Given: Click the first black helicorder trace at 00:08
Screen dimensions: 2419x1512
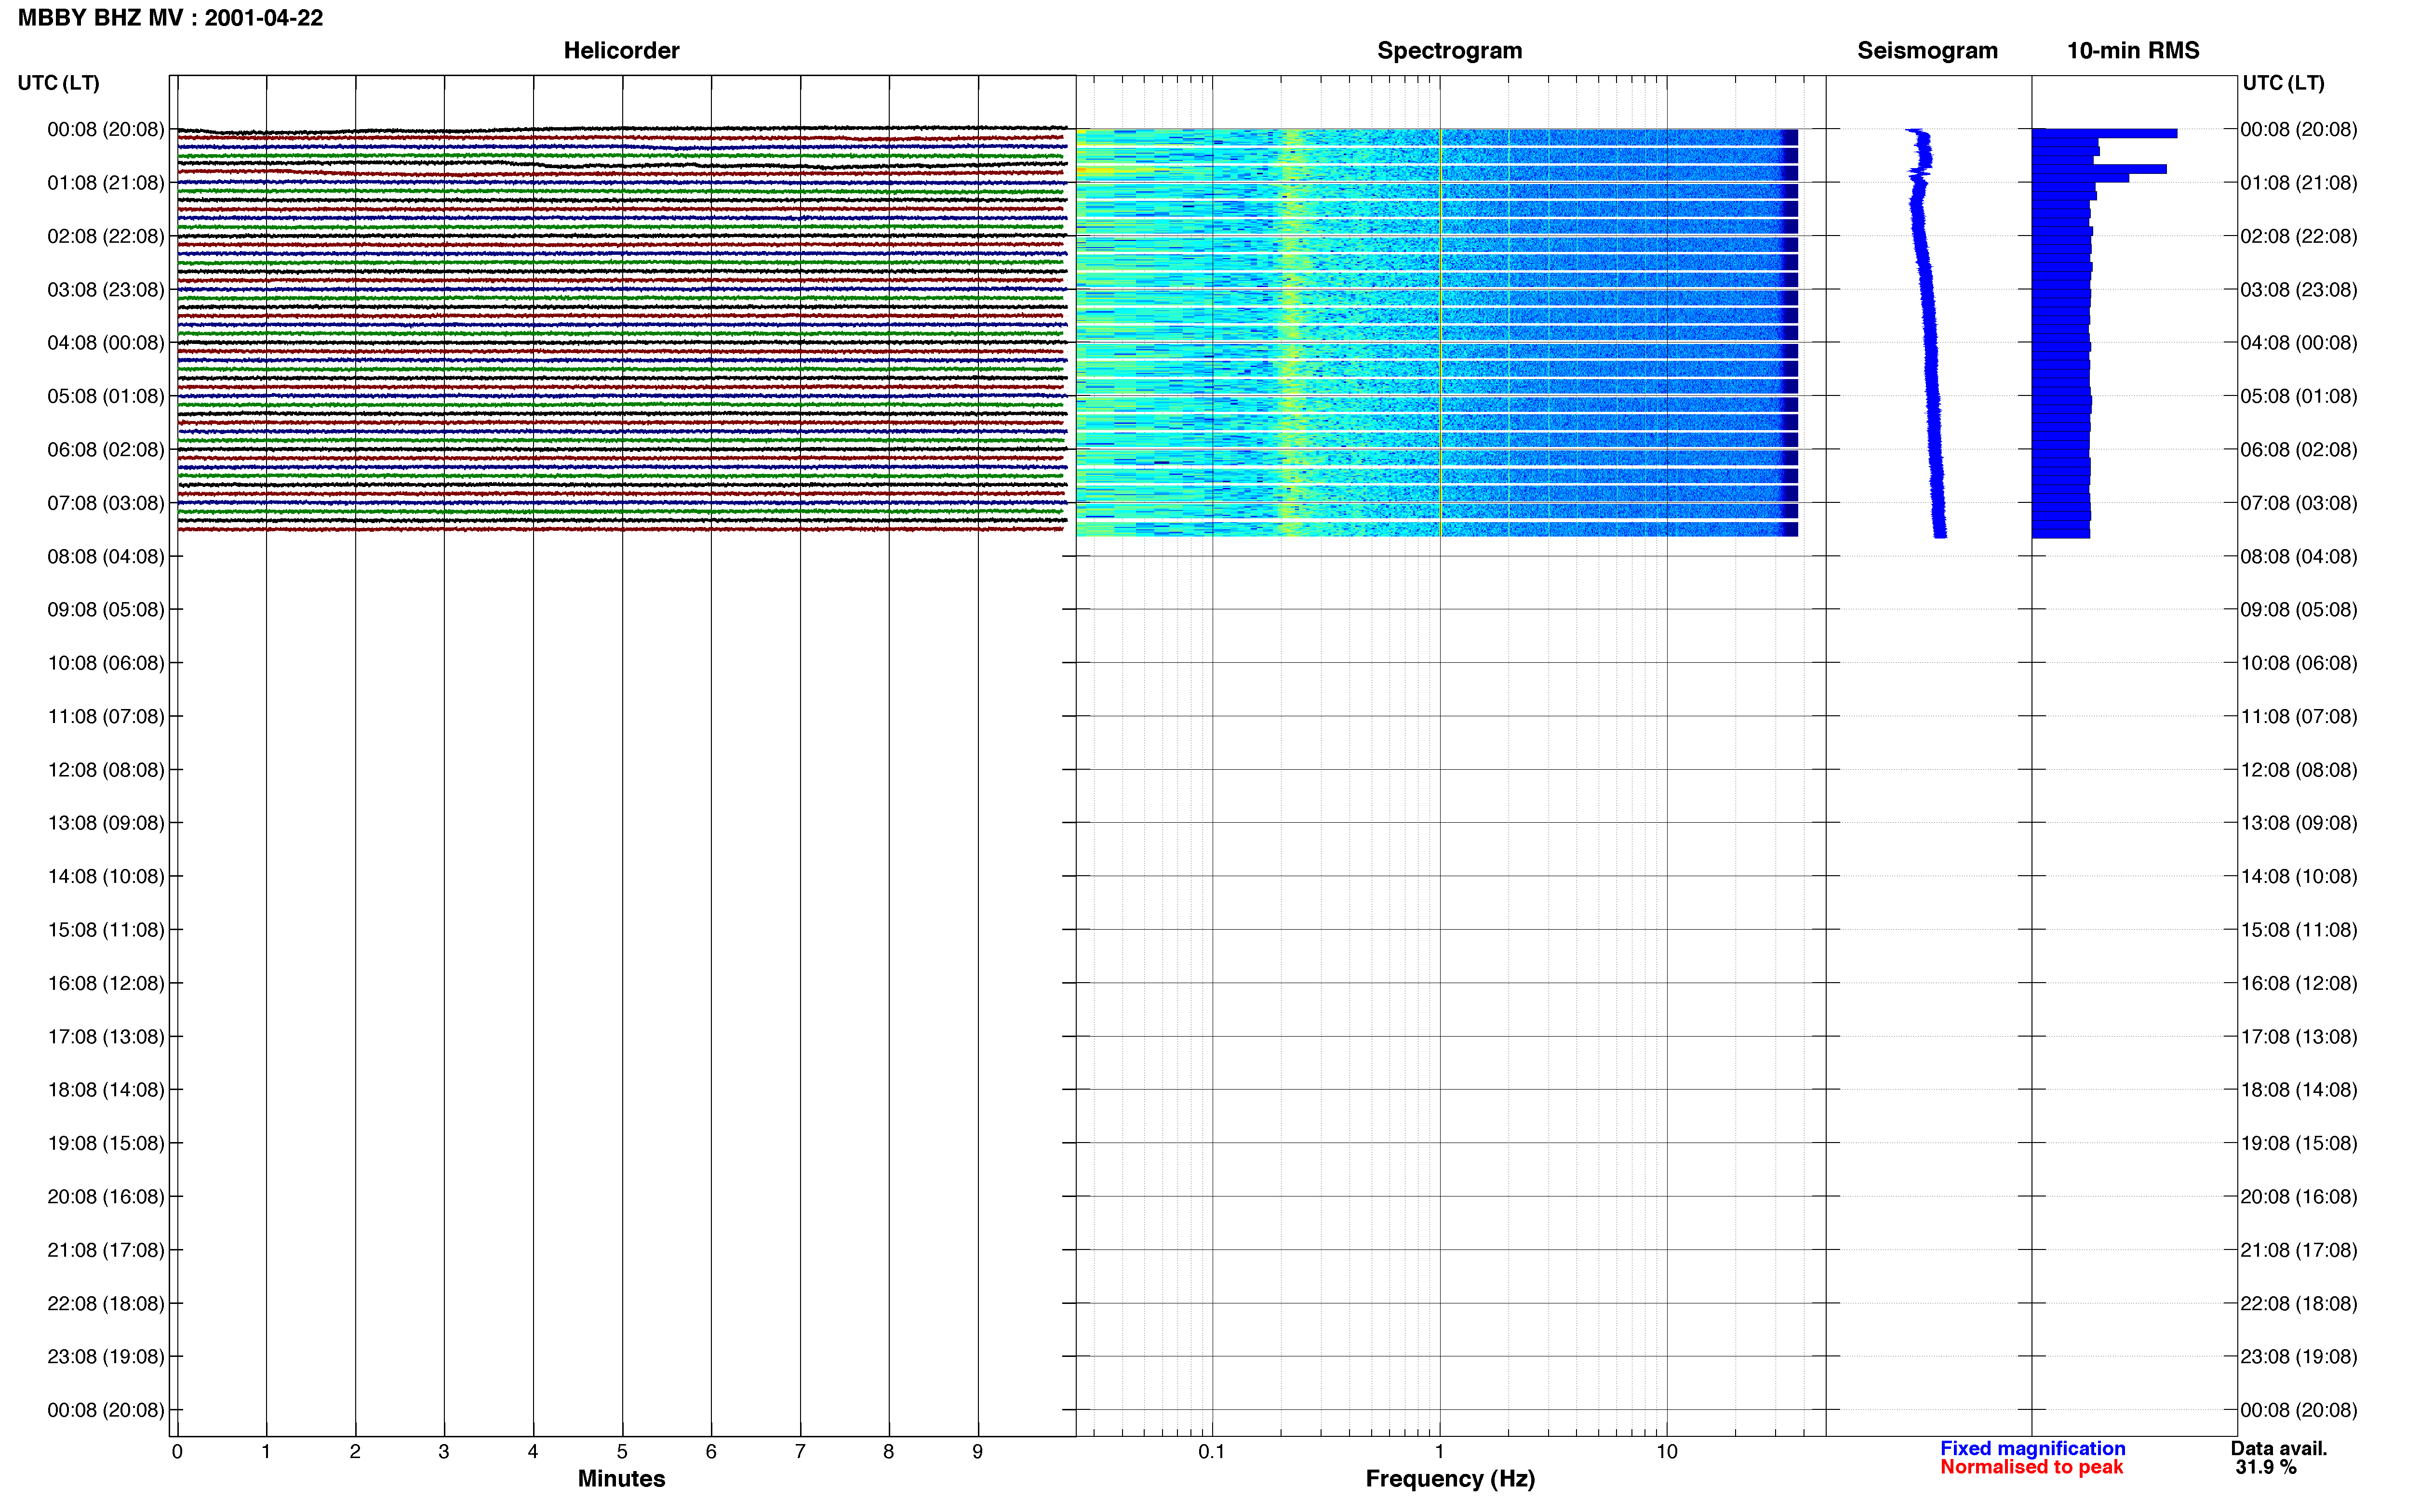Looking at the screenshot, I should pyautogui.click(x=621, y=130).
